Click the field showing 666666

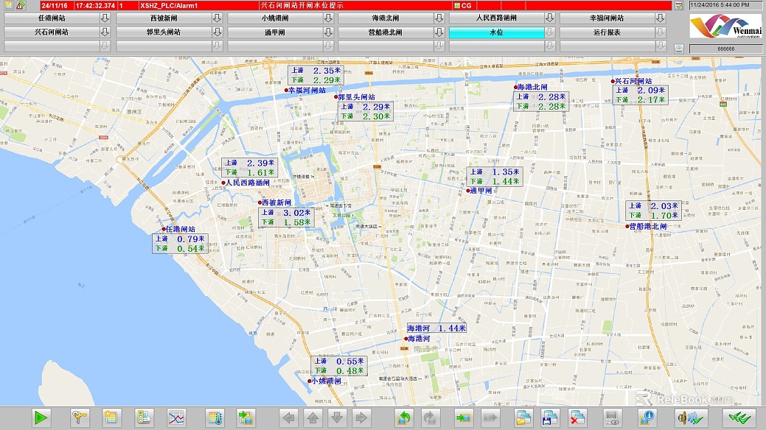[725, 49]
